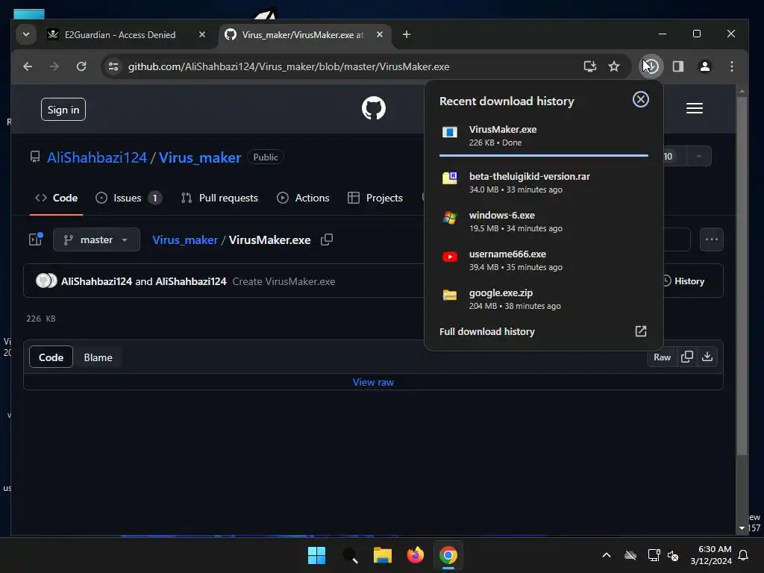Open google.exe.zip download entry

[543, 299]
